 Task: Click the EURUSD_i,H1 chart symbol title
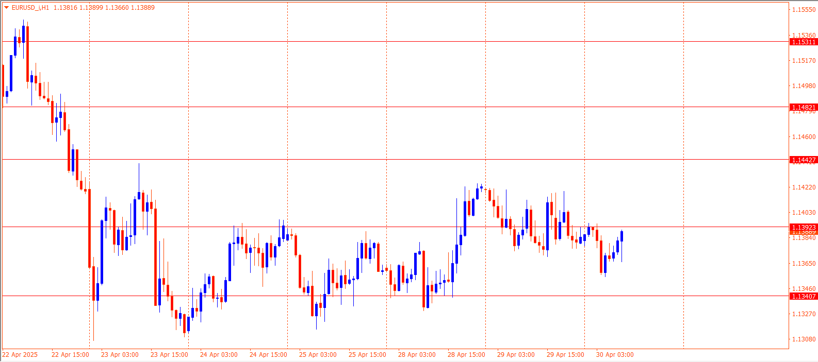pos(30,8)
